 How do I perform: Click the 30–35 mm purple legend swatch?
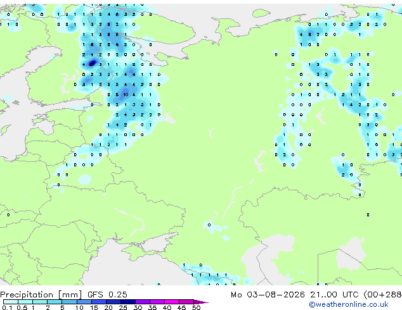tap(142, 302)
